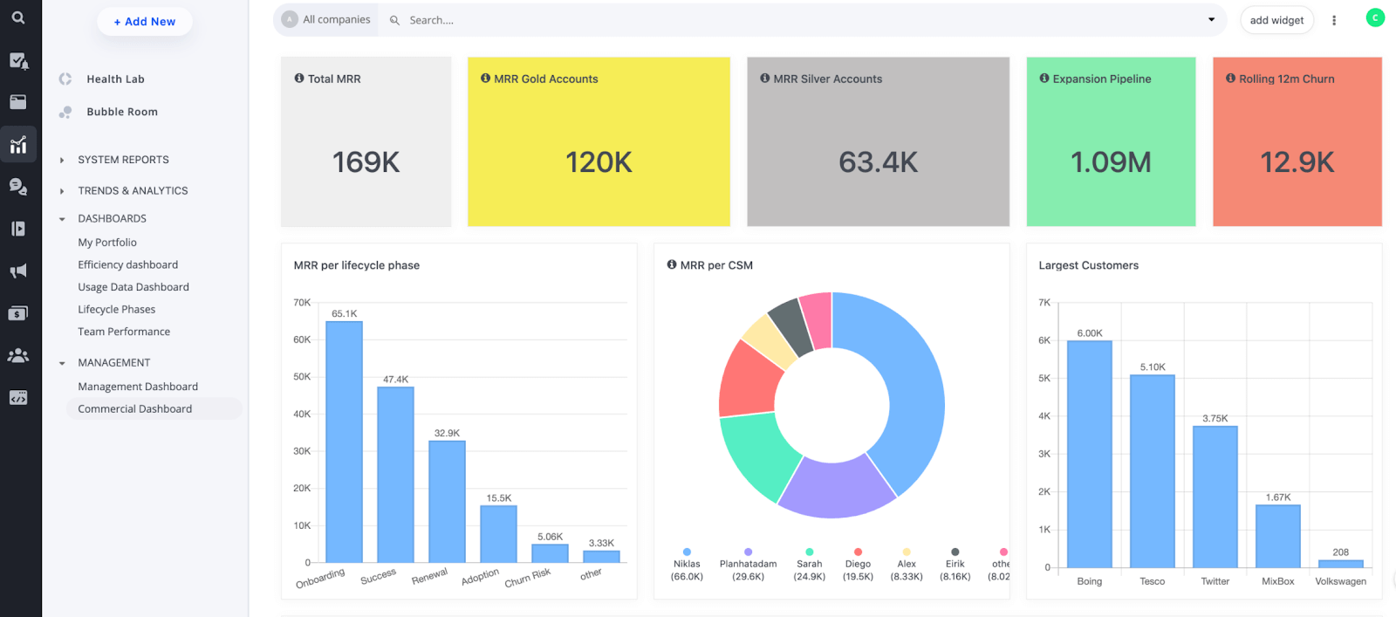
Task: Open the search icon in left sidebar
Action: pos(17,17)
